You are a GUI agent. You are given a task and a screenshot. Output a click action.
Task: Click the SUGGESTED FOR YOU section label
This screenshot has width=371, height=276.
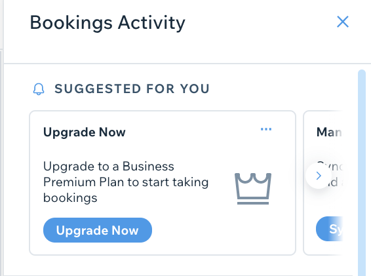click(132, 89)
